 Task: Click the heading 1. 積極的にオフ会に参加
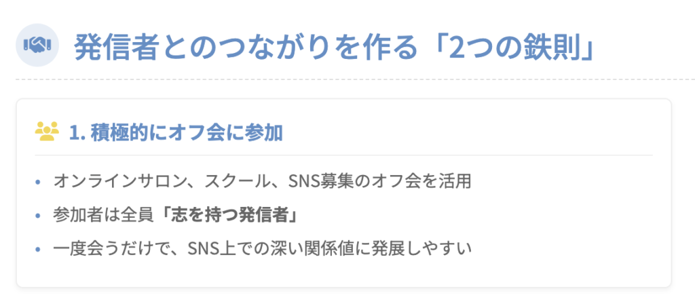click(x=176, y=132)
